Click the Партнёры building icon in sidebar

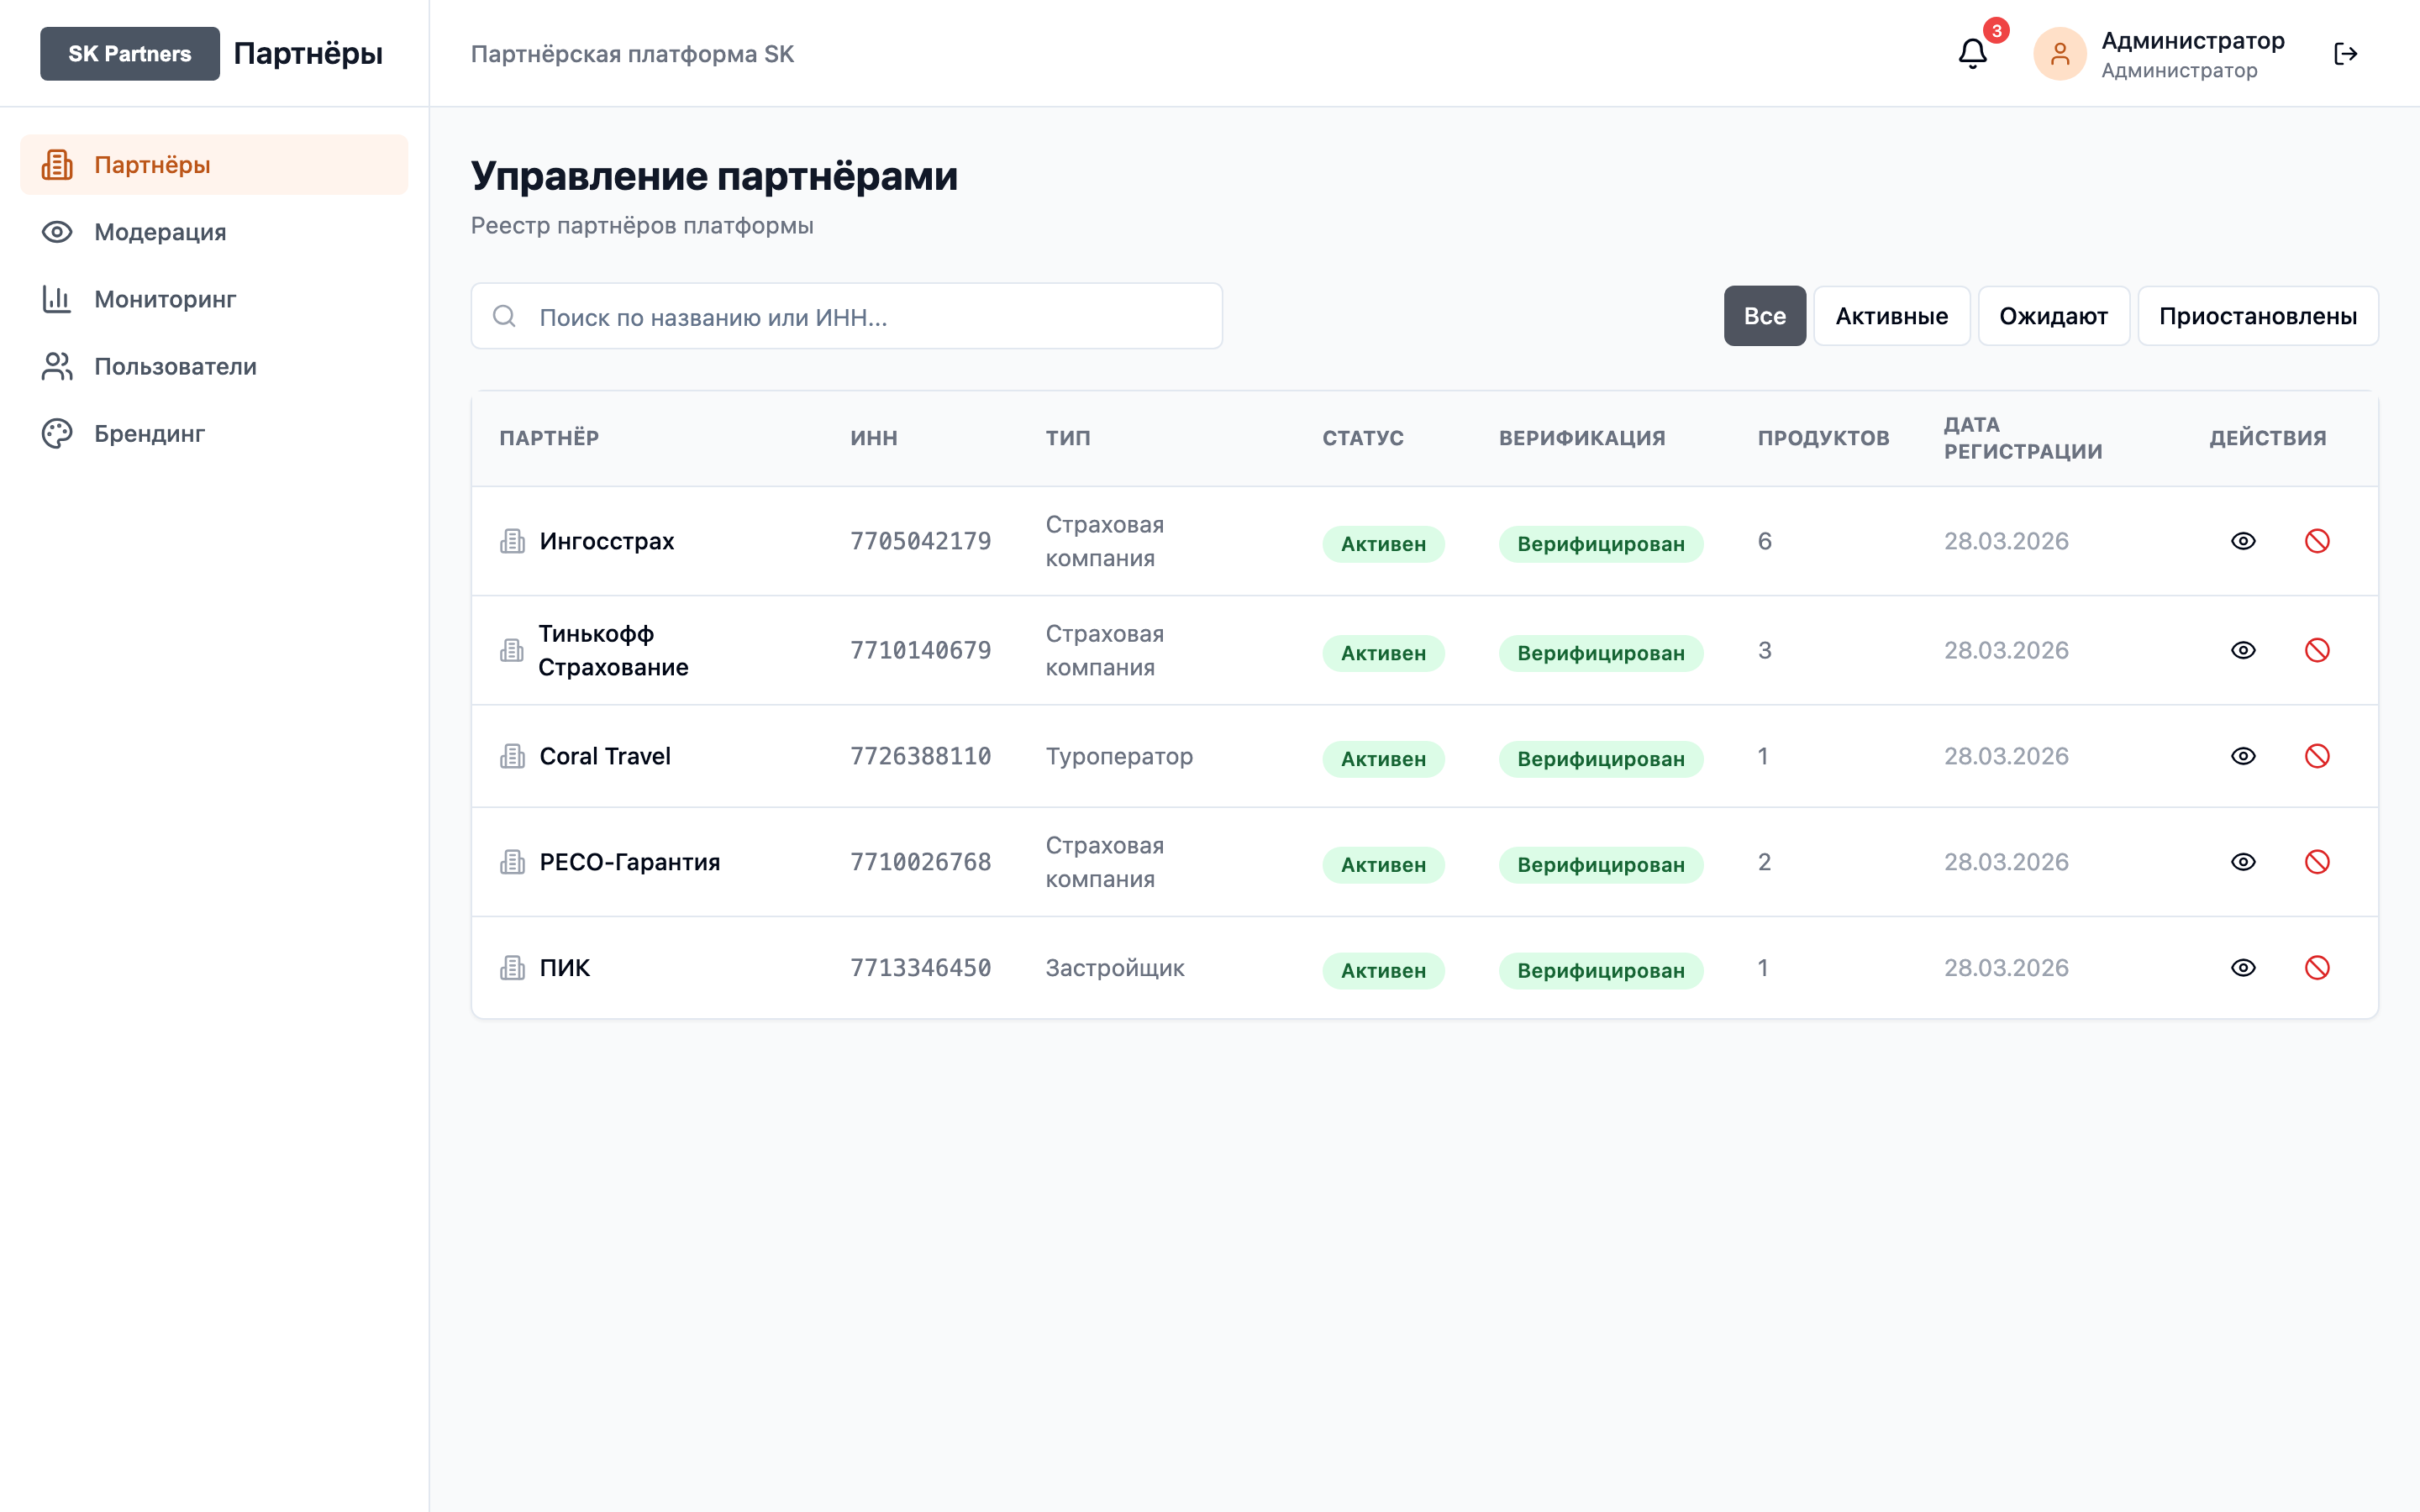(x=57, y=165)
